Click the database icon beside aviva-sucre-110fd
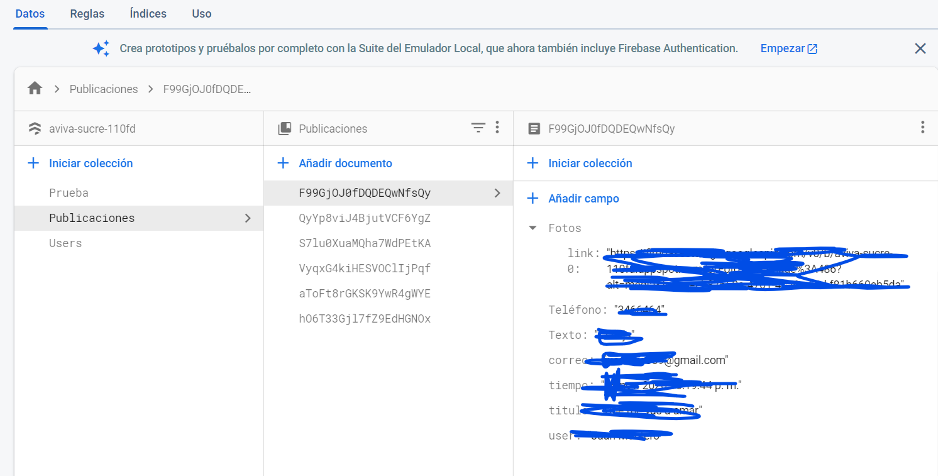Screen dimensions: 938x476 point(35,128)
